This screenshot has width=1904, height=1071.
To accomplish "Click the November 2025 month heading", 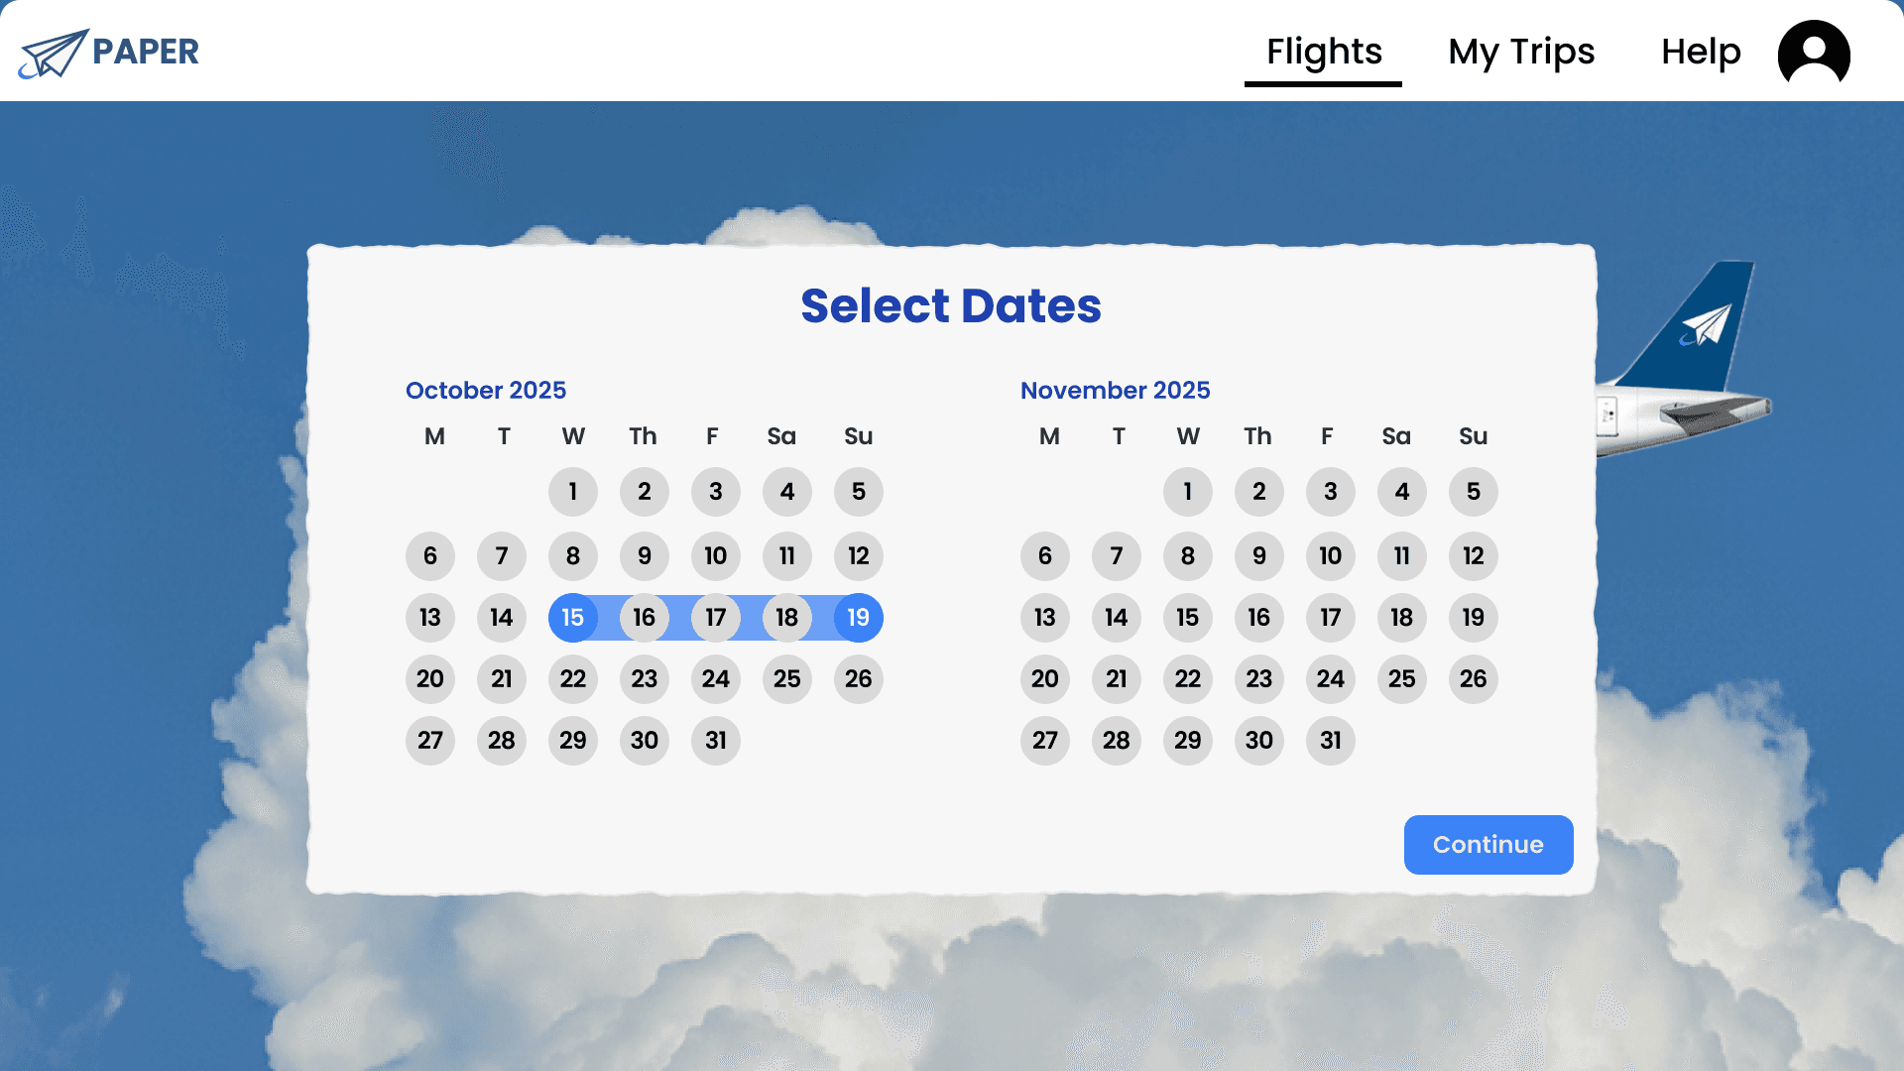I will click(1116, 391).
